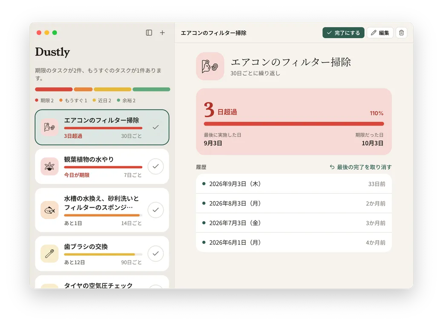443x325 pixels.
Task: Select the 観葉植物の水やり task title
Action: [x=89, y=160]
